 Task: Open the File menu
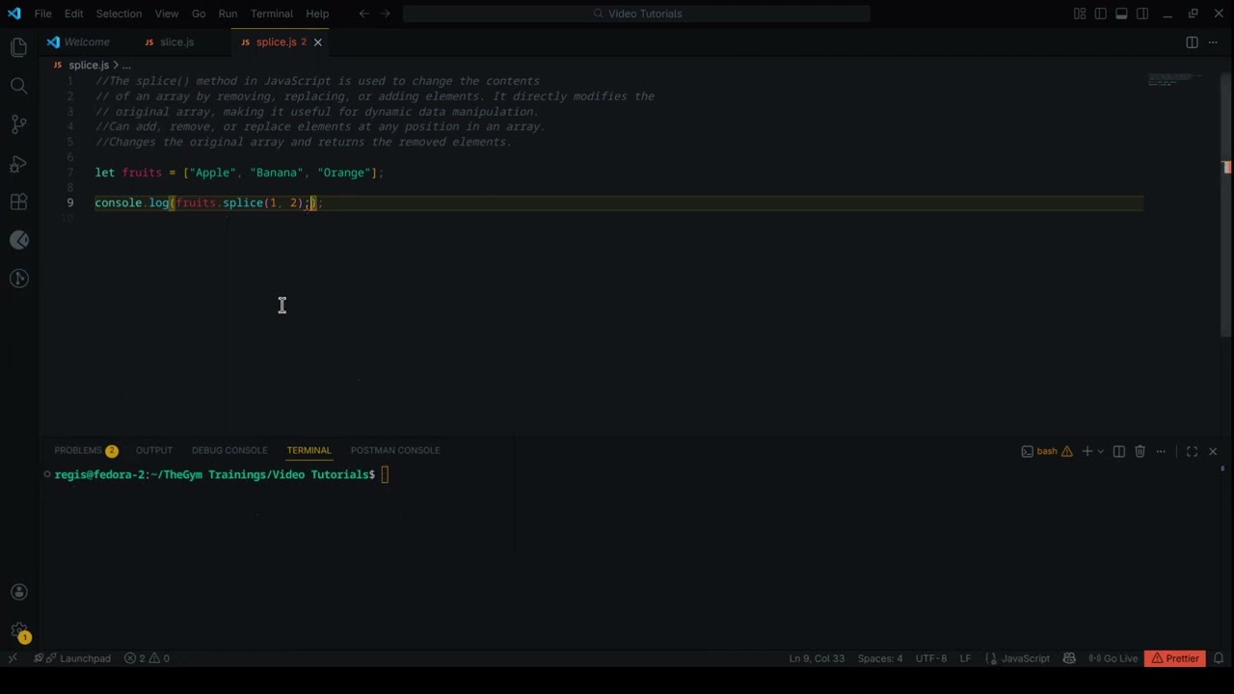pyautogui.click(x=43, y=13)
